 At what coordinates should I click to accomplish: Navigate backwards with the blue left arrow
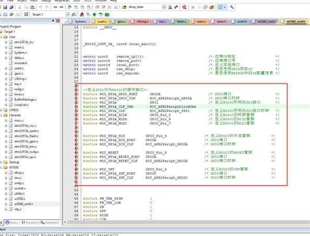55,7
